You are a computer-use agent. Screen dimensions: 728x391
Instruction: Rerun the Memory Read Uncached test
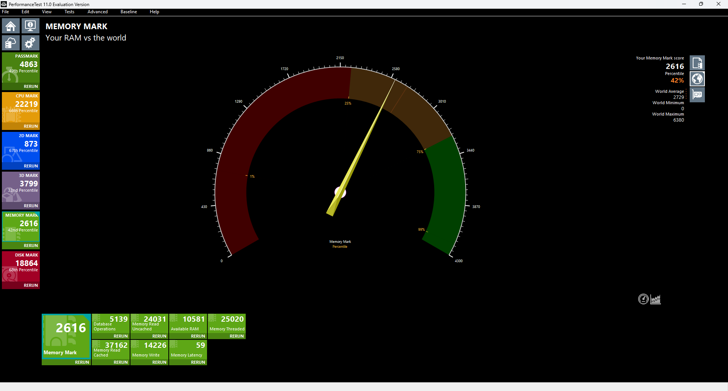click(159, 336)
